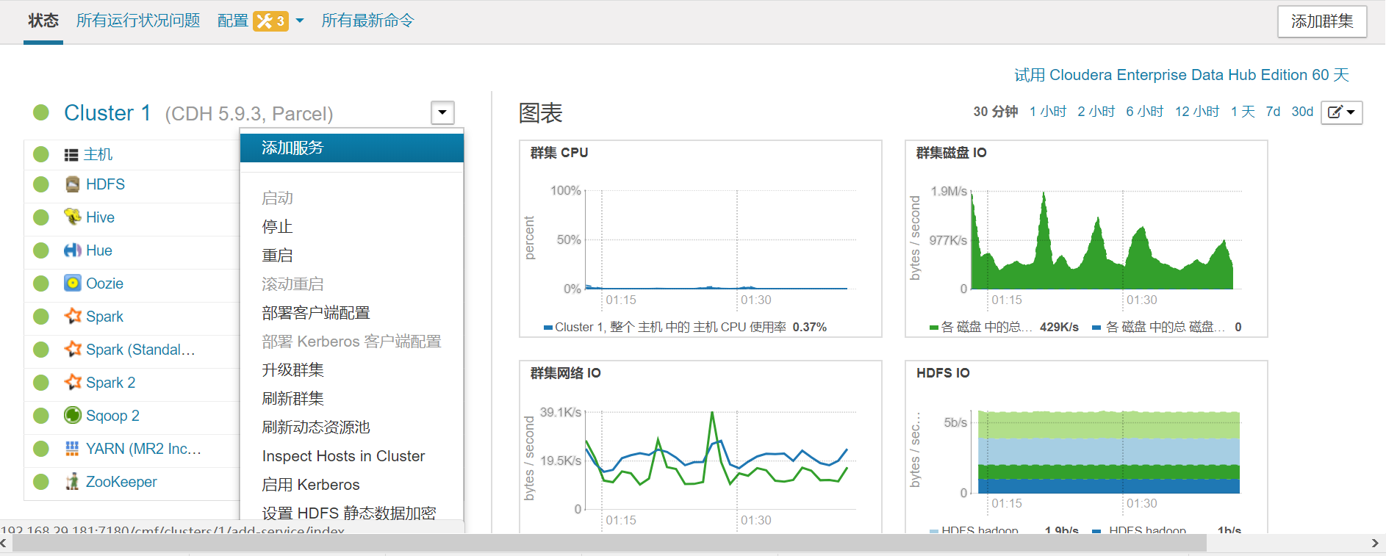
Task: Click the green status dot of Oozie
Action: tap(41, 284)
